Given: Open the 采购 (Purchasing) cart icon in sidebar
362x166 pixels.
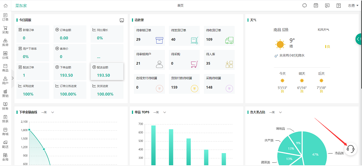Looking at the screenshot, I should (5, 30).
